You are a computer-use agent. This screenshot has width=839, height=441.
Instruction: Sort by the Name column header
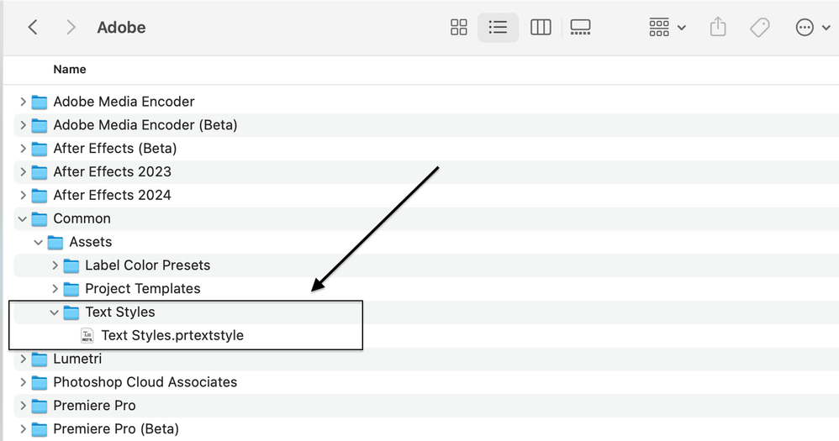[x=70, y=70]
